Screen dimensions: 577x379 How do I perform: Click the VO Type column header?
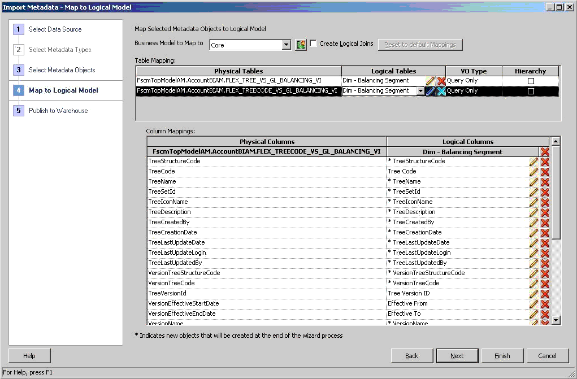(x=474, y=71)
